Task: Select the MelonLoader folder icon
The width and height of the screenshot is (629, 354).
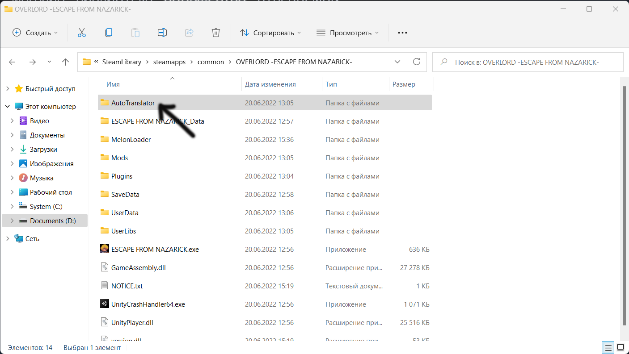Action: point(105,139)
